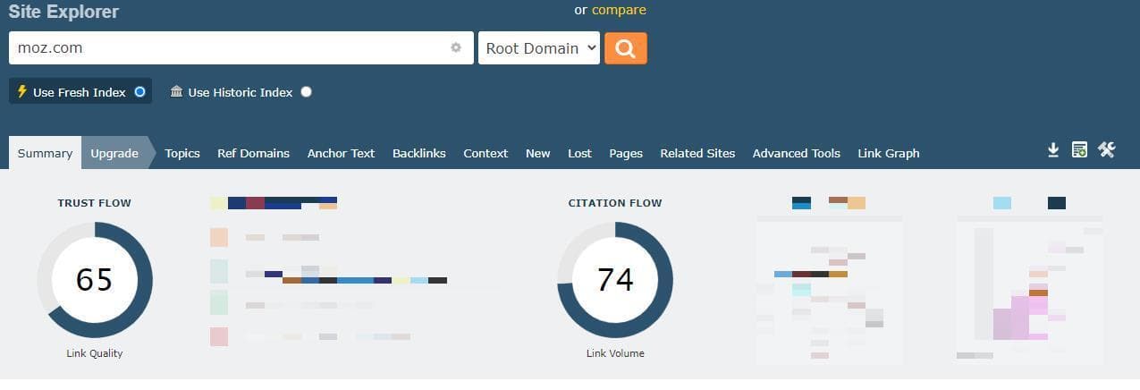Open the Root Domain dropdown

(539, 48)
